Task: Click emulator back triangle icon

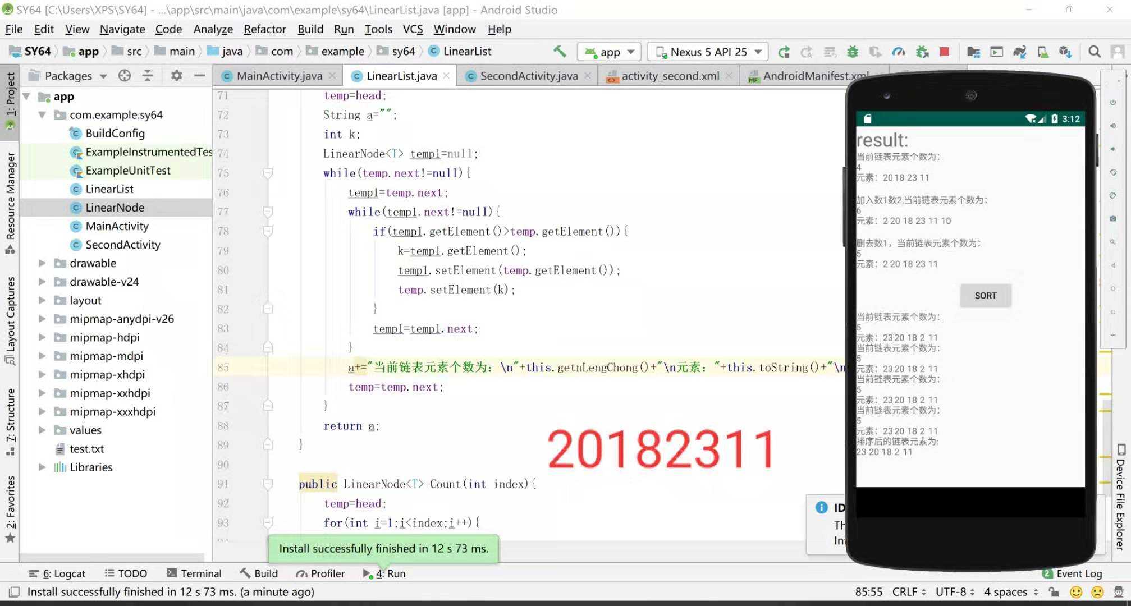Action: click(1112, 265)
